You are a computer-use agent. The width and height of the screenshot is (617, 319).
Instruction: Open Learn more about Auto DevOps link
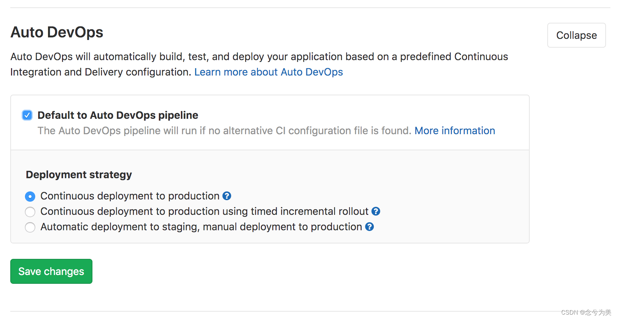pyautogui.click(x=269, y=72)
